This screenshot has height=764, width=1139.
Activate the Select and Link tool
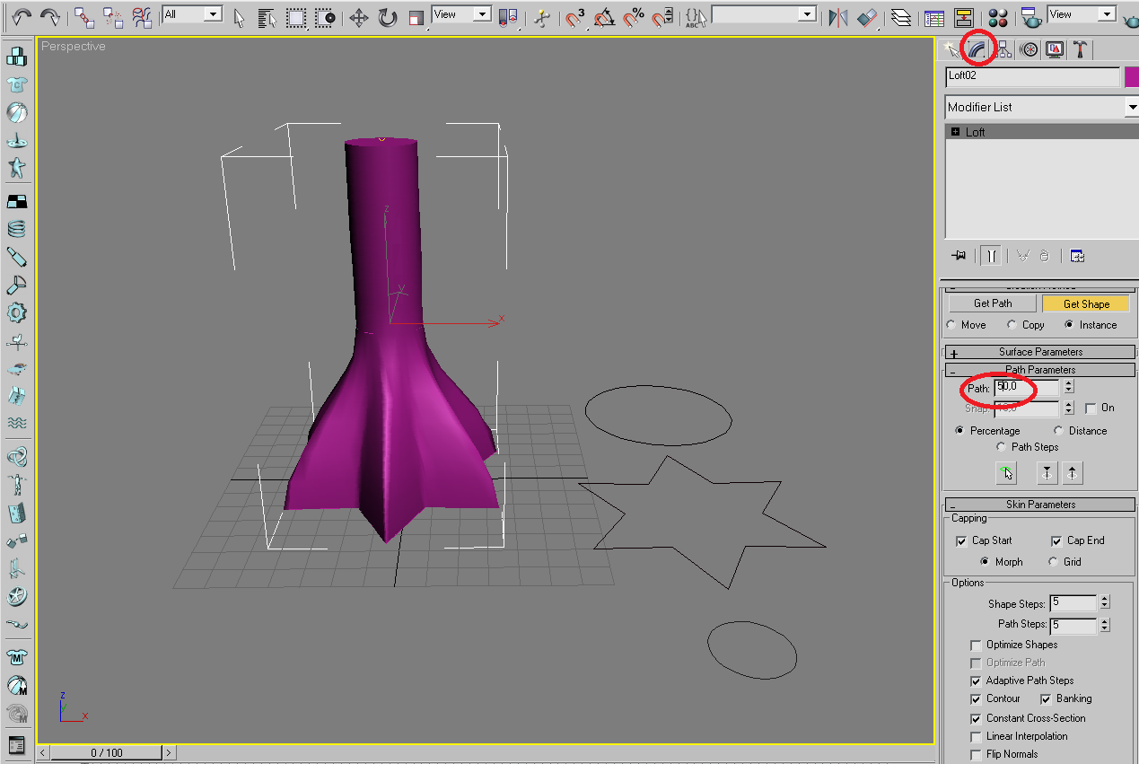(84, 16)
